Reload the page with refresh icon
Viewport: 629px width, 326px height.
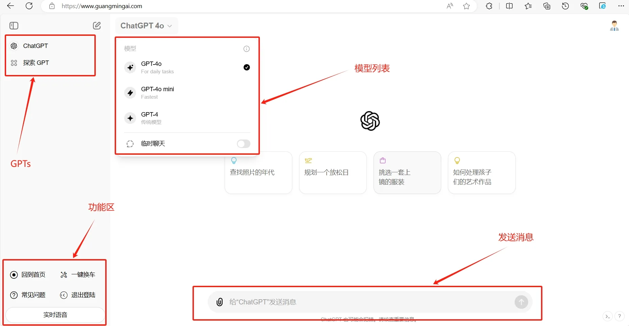[x=29, y=6]
